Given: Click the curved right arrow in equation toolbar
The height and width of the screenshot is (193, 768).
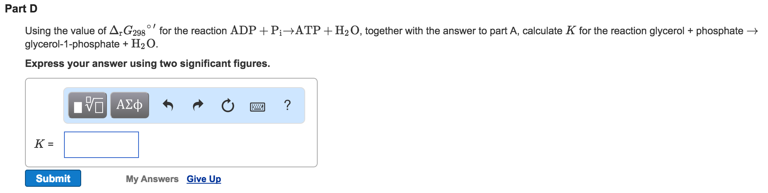Looking at the screenshot, I should pos(198,105).
